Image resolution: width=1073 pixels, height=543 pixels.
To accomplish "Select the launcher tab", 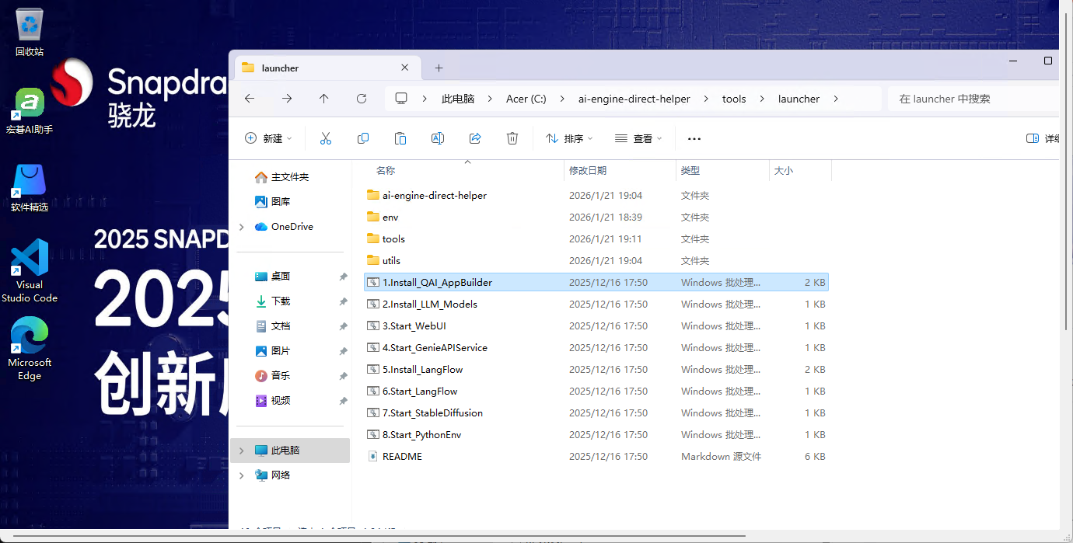I will (x=327, y=68).
